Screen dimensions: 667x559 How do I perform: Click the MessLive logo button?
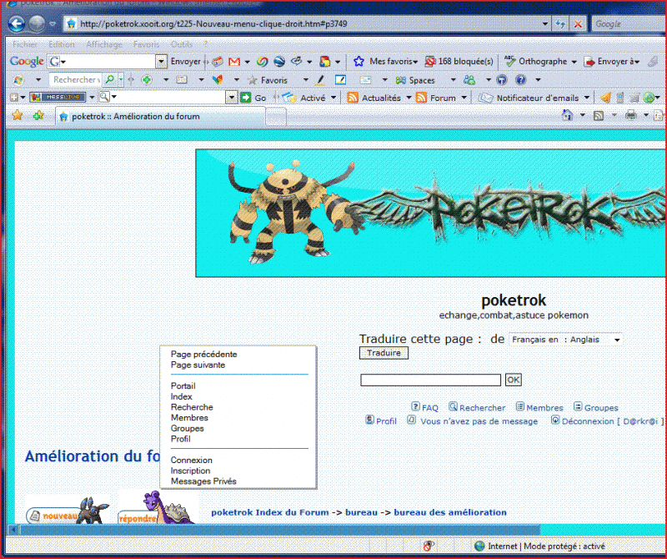[58, 97]
